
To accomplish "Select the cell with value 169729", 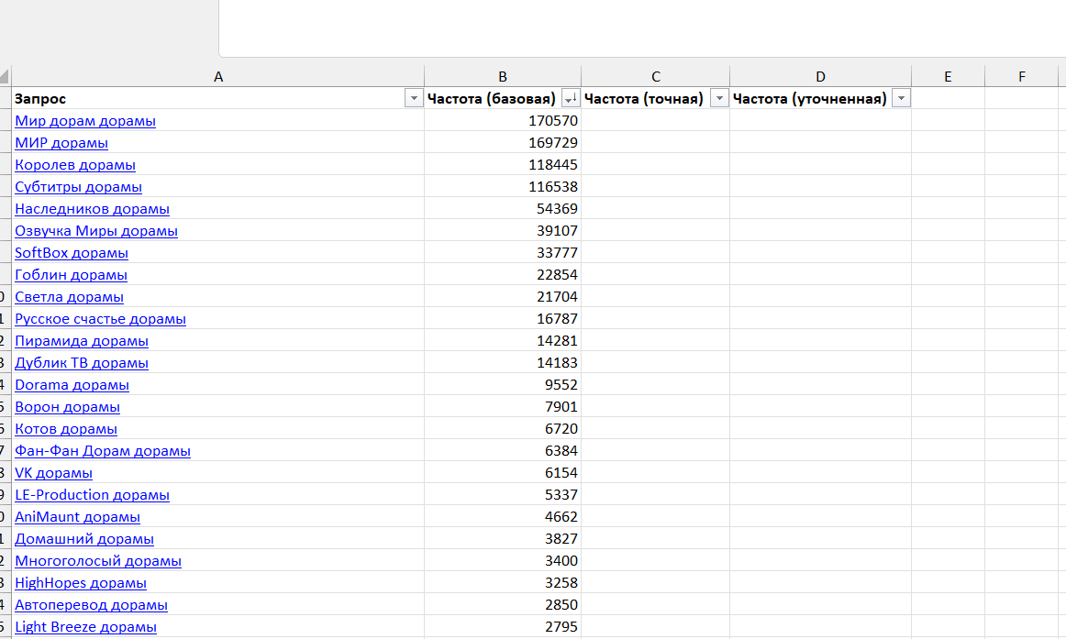I will [x=503, y=143].
